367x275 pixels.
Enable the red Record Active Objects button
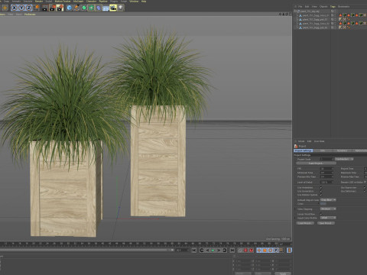point(245,251)
